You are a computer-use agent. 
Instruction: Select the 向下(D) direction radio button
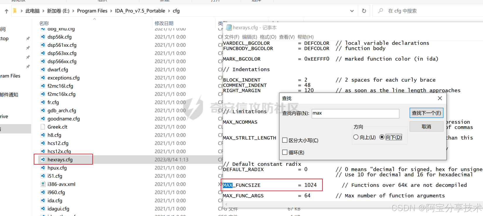click(382, 137)
